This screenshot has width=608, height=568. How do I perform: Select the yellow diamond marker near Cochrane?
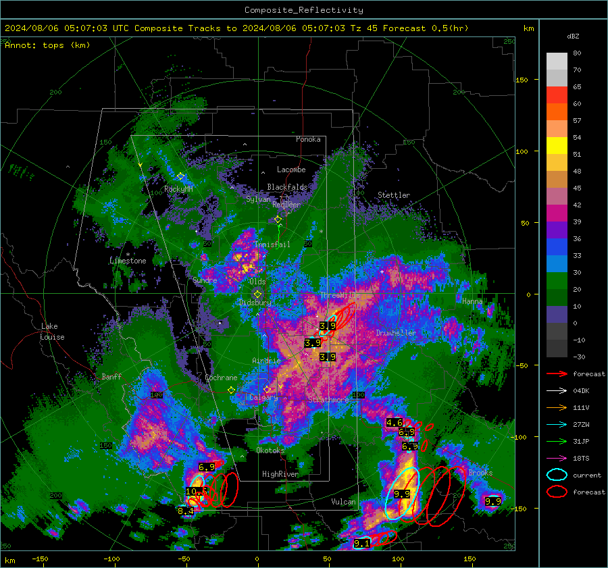232,390
